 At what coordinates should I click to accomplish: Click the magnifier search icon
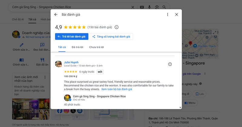164,7
